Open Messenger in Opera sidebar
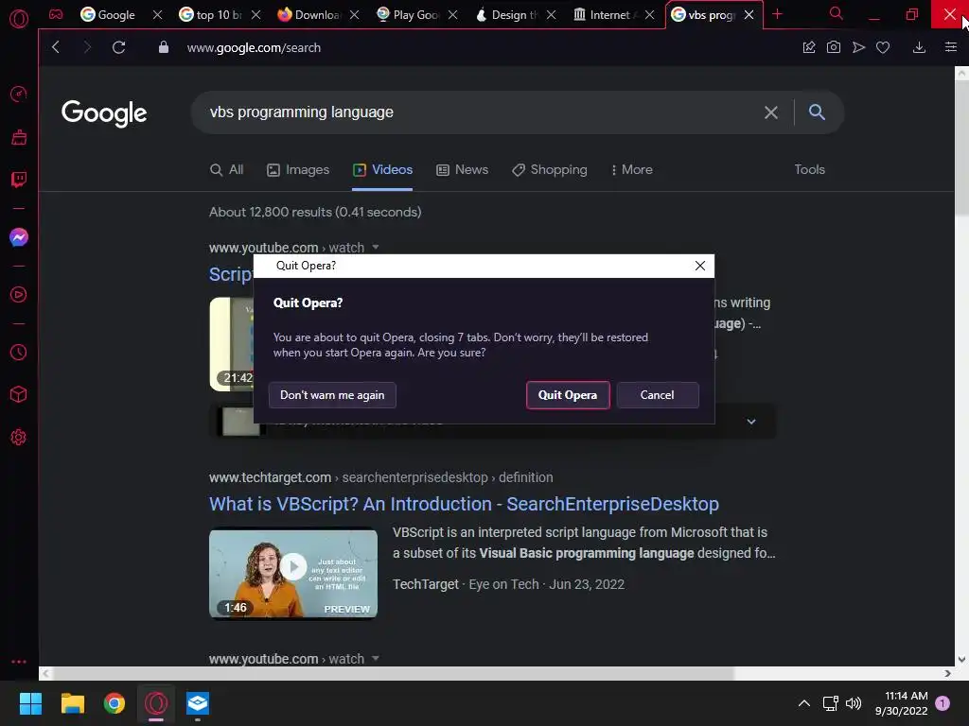 pos(19,237)
